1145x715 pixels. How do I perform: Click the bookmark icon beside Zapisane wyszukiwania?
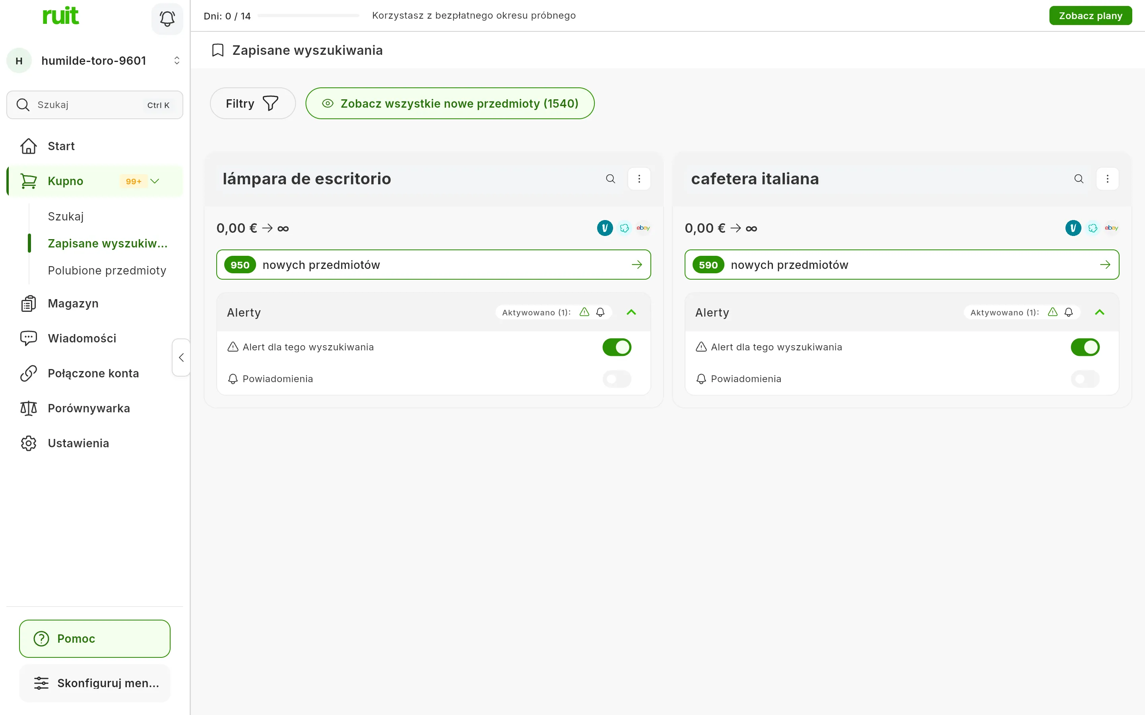click(217, 50)
